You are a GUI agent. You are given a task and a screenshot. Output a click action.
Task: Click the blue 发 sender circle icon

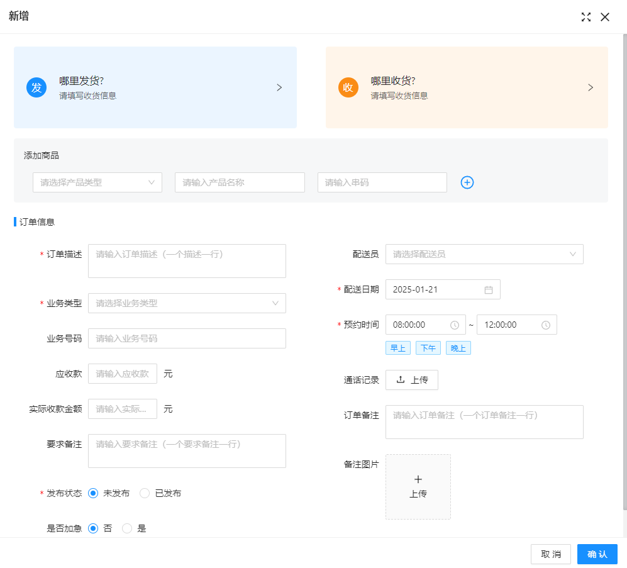[x=36, y=87]
